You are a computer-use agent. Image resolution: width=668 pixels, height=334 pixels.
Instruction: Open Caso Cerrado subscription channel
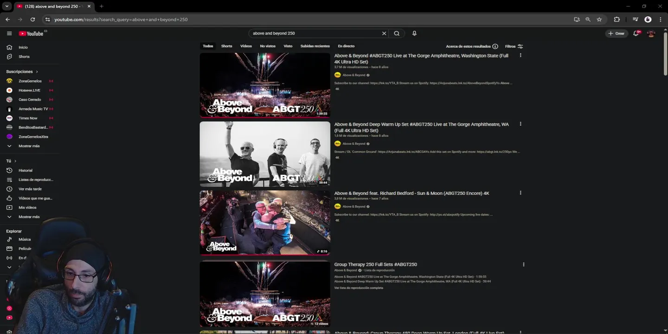click(30, 100)
